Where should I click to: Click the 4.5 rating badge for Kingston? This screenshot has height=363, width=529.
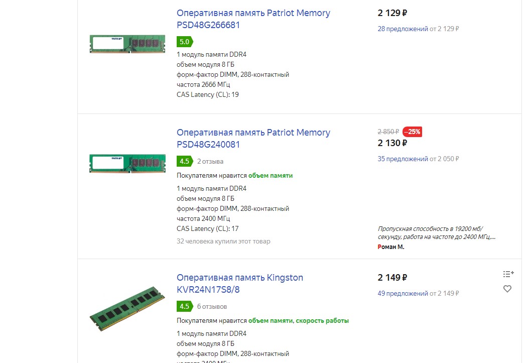tap(184, 306)
